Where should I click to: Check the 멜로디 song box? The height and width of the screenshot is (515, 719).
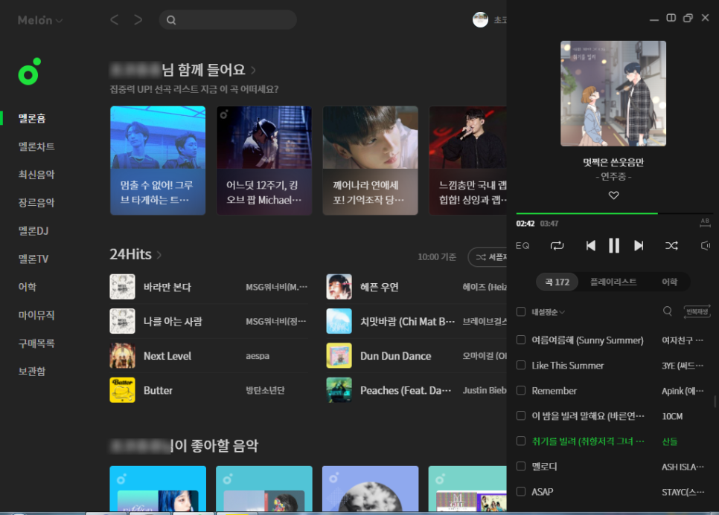pyautogui.click(x=521, y=466)
